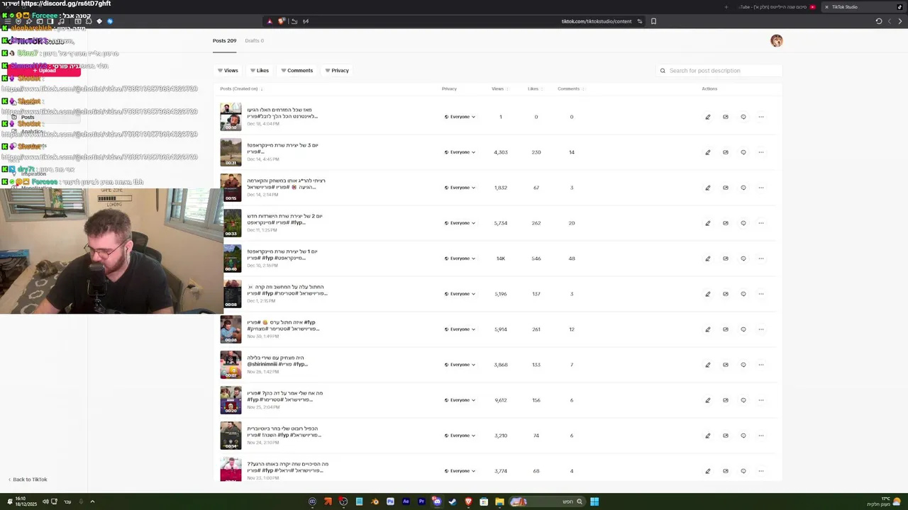Click comment icon on the 3,774 views post
The width and height of the screenshot is (908, 510).
pyautogui.click(x=743, y=471)
